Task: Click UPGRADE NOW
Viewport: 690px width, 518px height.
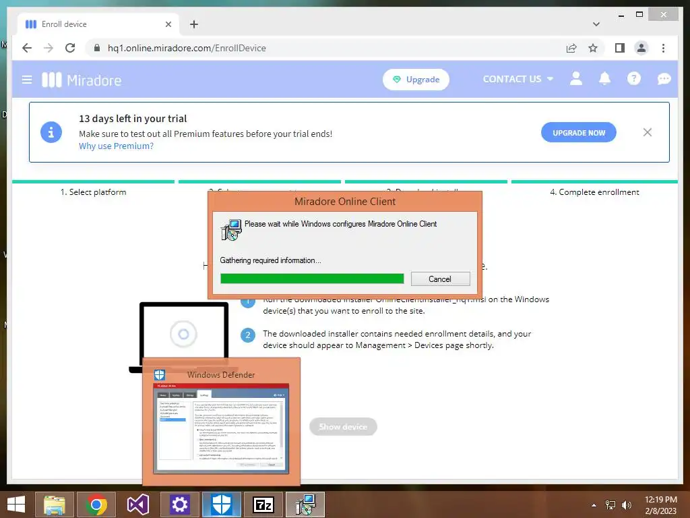Action: [579, 133]
